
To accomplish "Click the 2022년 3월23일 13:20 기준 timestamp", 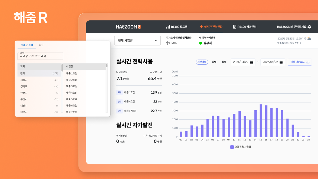I will [292, 39].
